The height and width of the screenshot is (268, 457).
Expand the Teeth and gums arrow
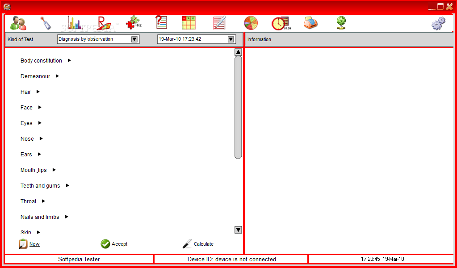(x=67, y=185)
